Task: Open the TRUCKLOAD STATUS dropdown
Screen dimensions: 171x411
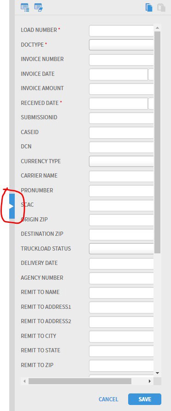Action: [x=121, y=248]
